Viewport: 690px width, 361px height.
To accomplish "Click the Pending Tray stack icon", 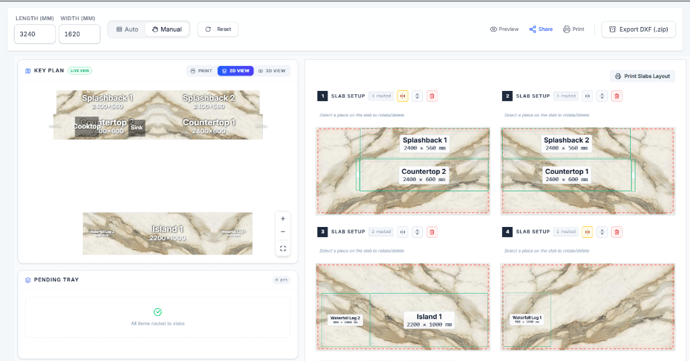I will [28, 280].
